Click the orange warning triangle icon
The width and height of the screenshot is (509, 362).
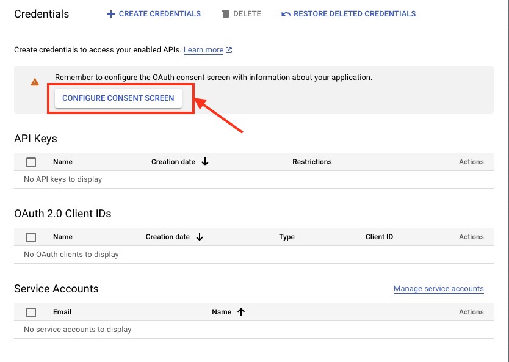(35, 82)
